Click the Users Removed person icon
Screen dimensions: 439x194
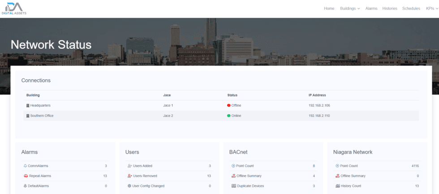pos(129,176)
